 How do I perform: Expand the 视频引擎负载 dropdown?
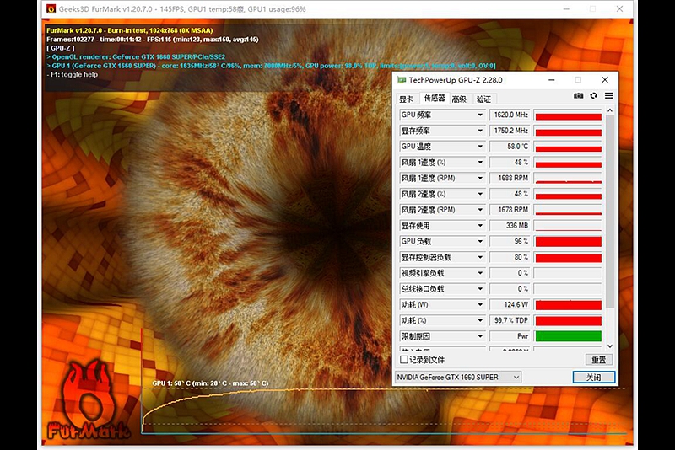pyautogui.click(x=480, y=273)
